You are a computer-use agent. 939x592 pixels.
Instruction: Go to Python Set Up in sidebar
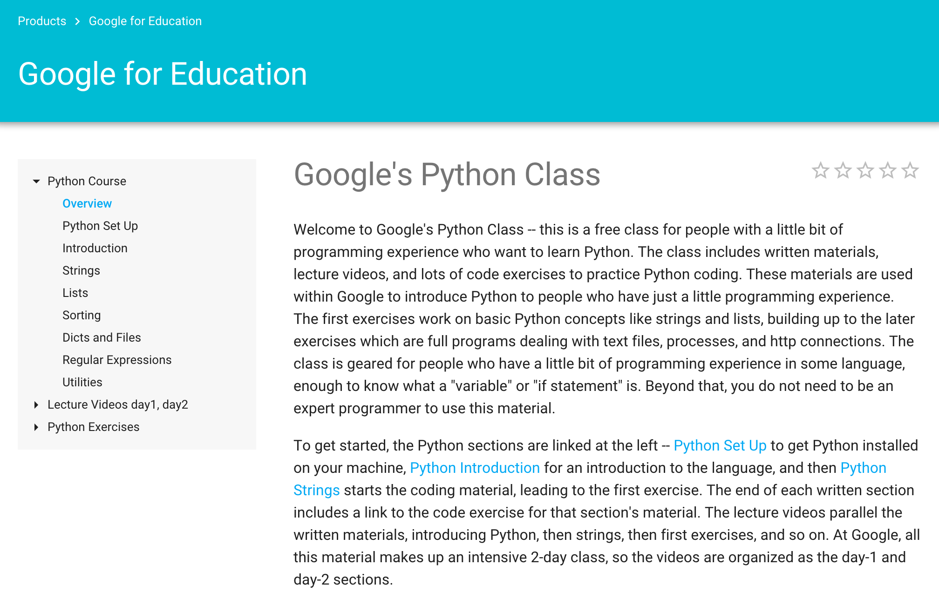click(x=100, y=226)
